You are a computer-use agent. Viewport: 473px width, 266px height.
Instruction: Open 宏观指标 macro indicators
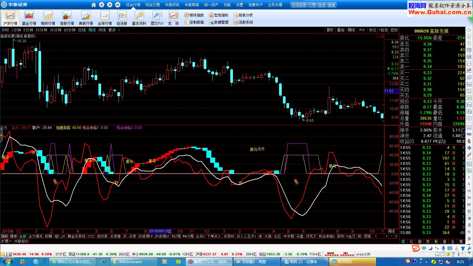(x=219, y=15)
